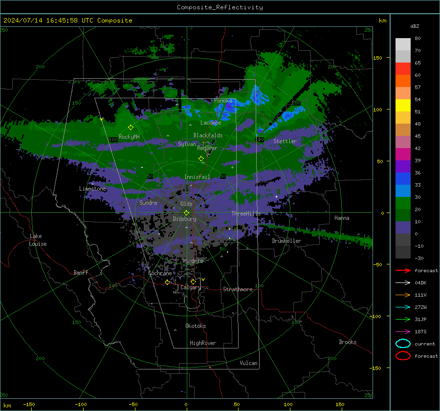The width and height of the screenshot is (440, 411).
Task: Click the Didsbury city label
Action: coord(184,219)
